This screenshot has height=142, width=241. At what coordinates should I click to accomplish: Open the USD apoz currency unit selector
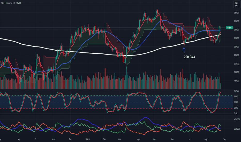point(236,4)
